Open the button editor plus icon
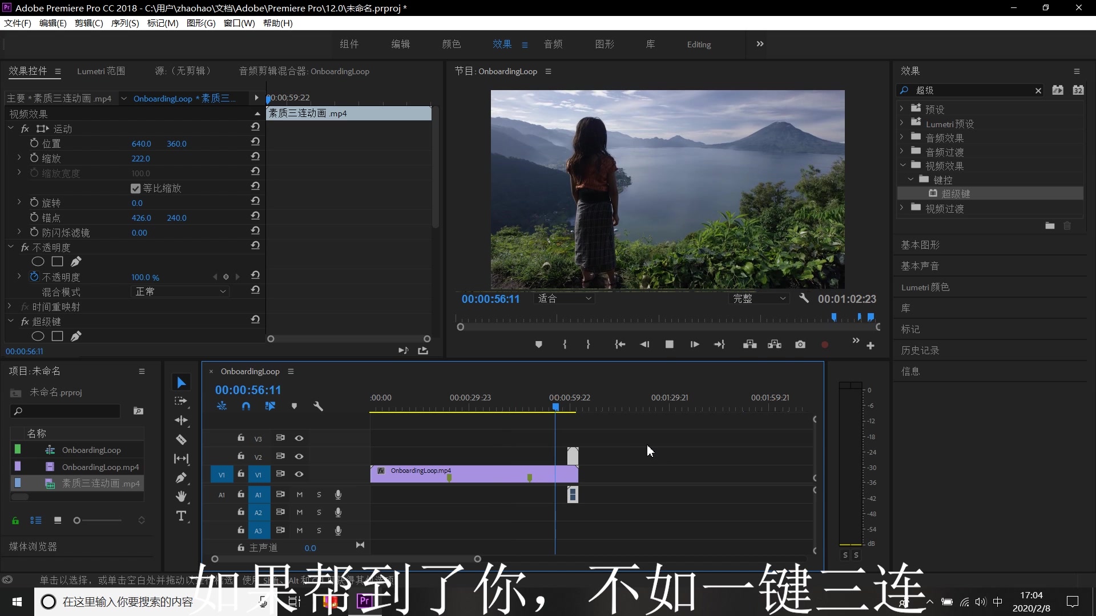This screenshot has width=1096, height=616. pos(871,346)
